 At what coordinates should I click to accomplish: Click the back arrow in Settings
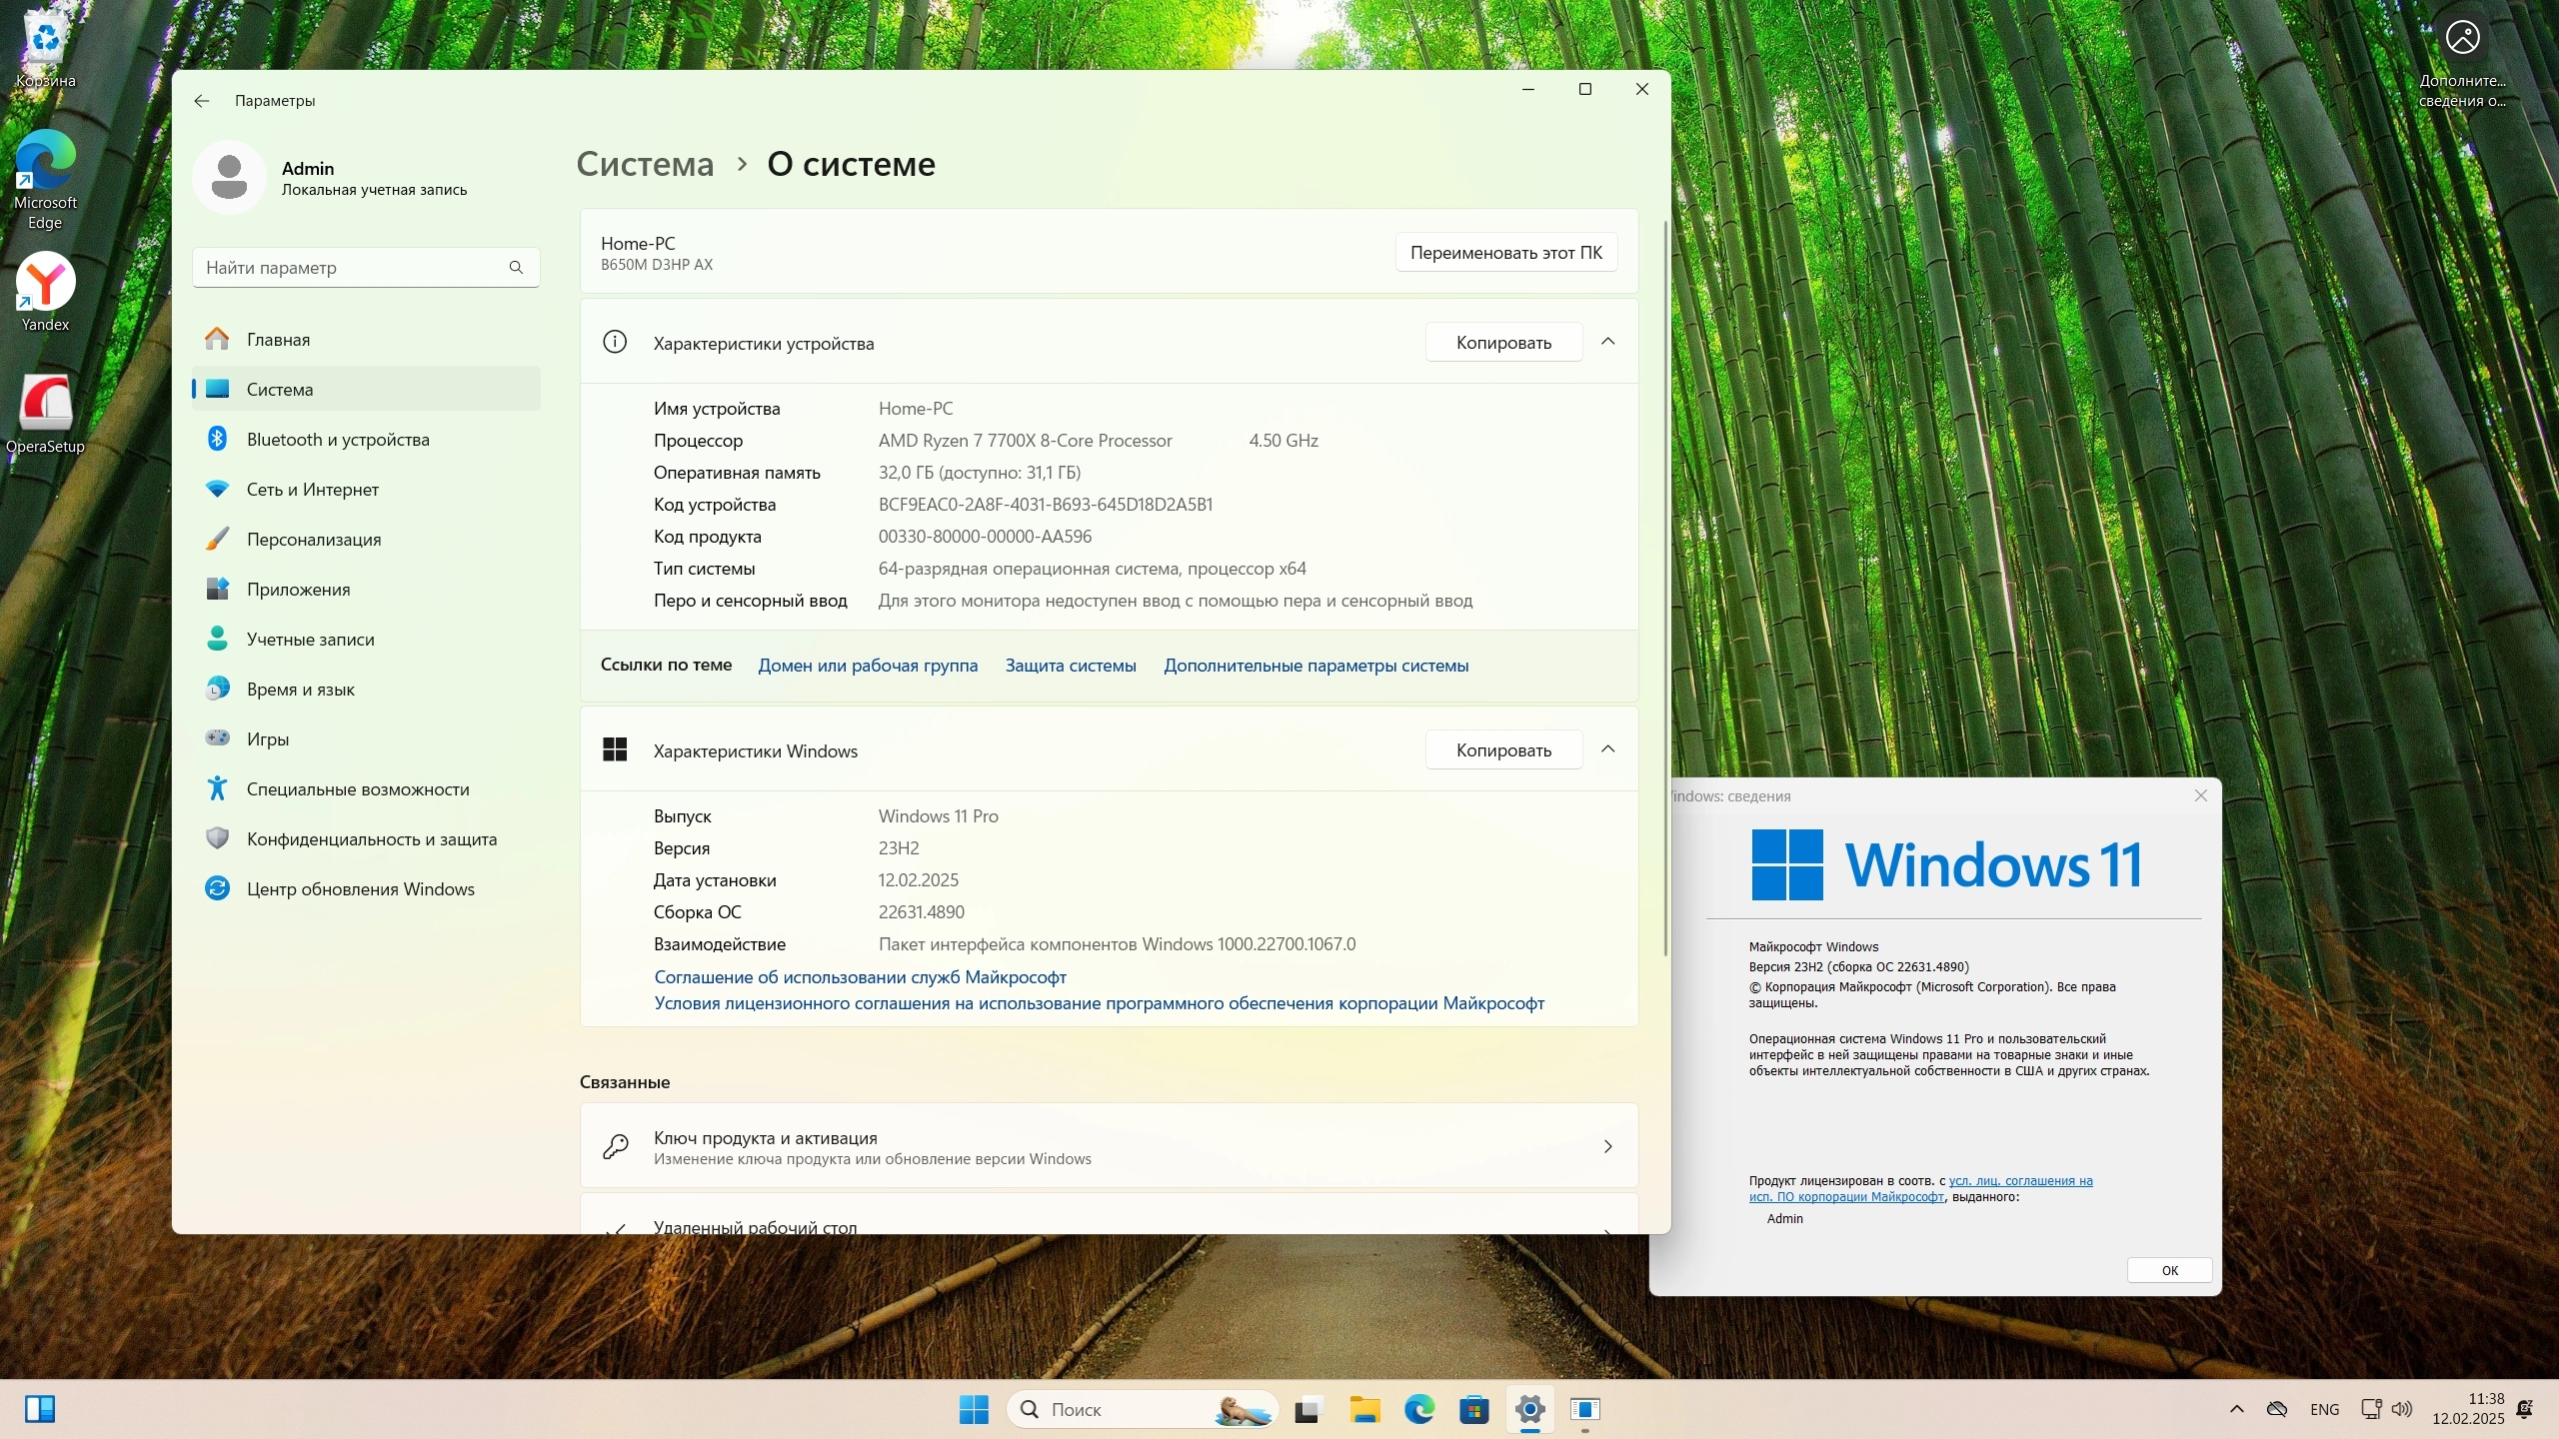pos(202,101)
